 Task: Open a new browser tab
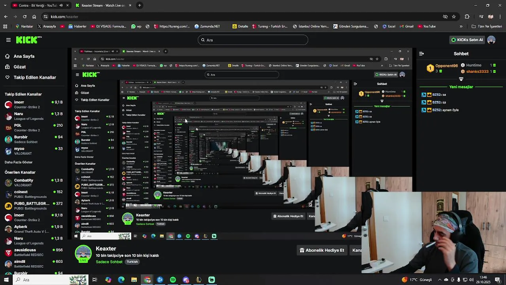[140, 6]
